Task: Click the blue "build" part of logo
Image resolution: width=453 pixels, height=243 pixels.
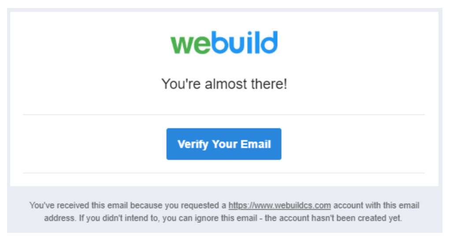Action: click(x=245, y=42)
